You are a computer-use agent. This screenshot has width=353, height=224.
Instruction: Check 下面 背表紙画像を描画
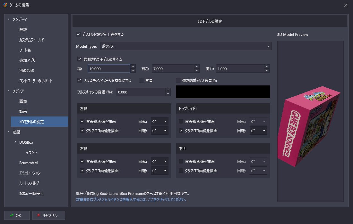click(181, 161)
